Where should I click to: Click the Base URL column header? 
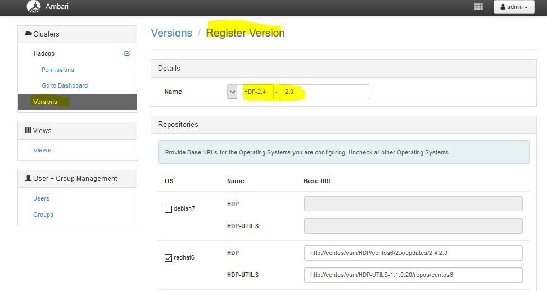(x=318, y=181)
